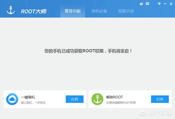
Task: Click the 一键刷机 title text
Action: click(x=28, y=97)
